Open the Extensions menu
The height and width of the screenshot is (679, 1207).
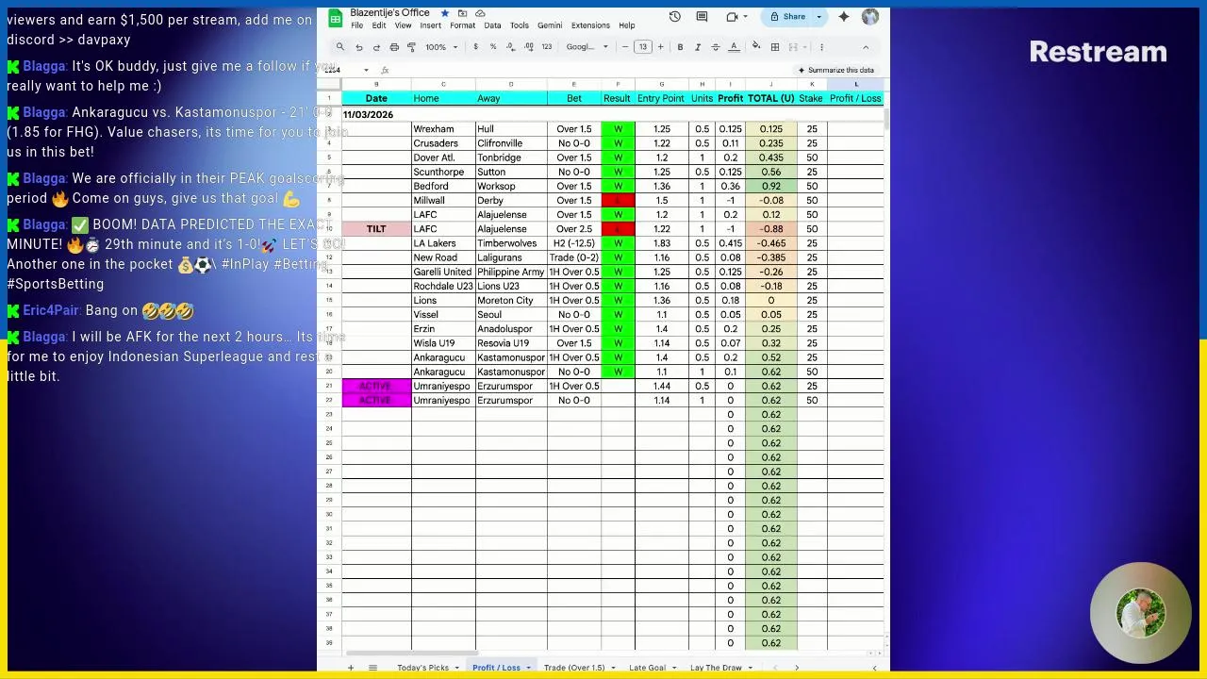pos(590,25)
